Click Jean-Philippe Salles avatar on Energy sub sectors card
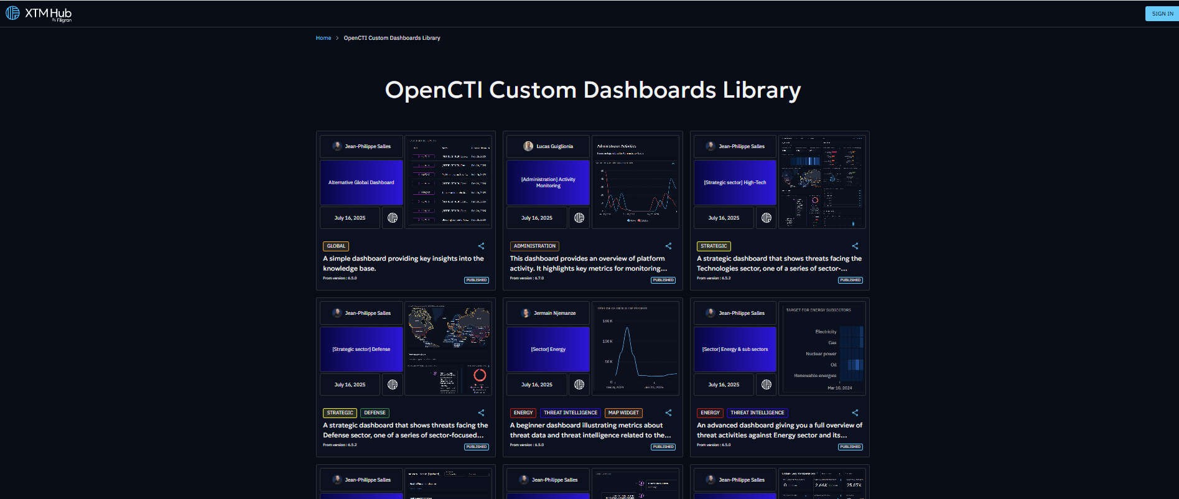The height and width of the screenshot is (499, 1179). [711, 313]
